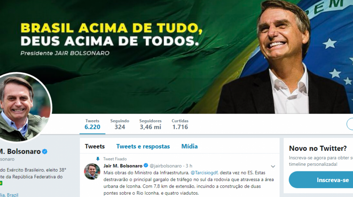Screen dimensions: 353x197
Task: Open the @Tarcisiogdf mention link
Action: (x=204, y=173)
